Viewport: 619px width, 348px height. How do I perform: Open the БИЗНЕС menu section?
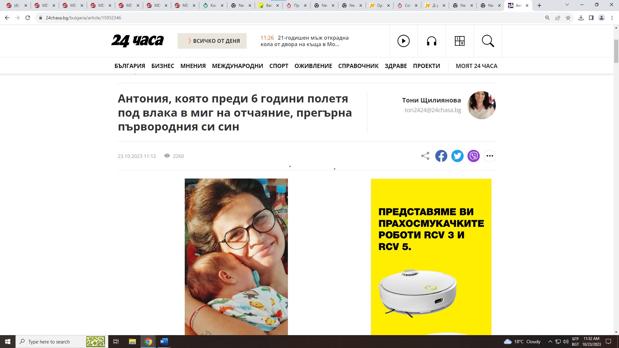coord(162,66)
